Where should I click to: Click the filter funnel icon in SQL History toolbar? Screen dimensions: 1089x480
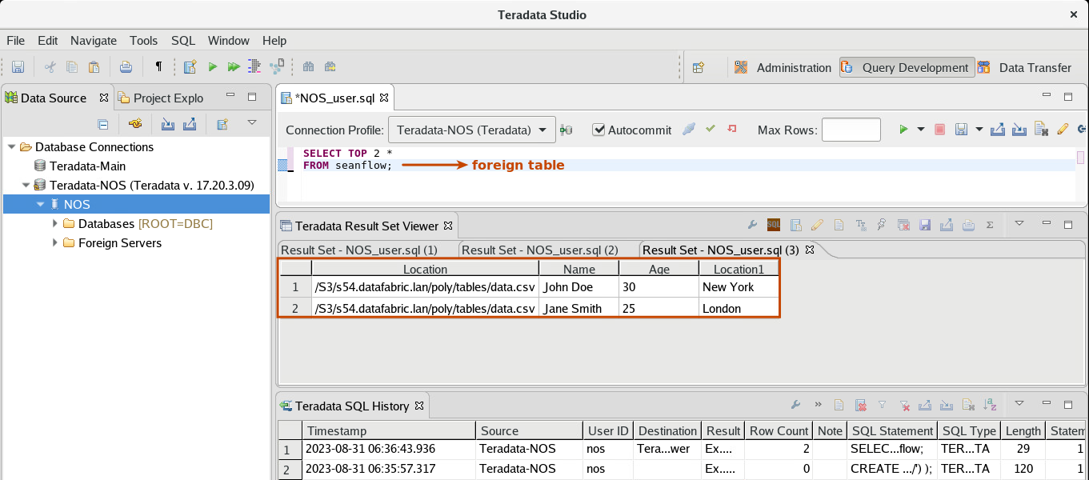tap(882, 406)
